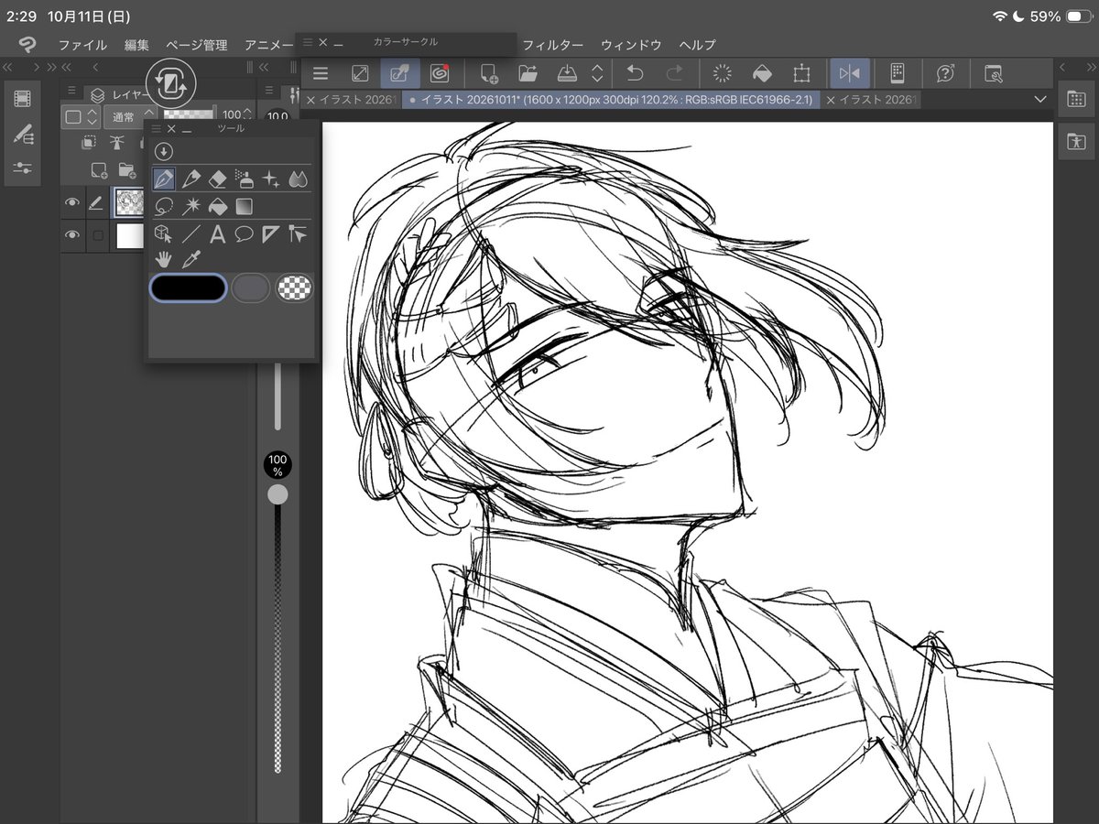1099x824 pixels.
Task: Select the Airbrush tool
Action: pyautogui.click(x=244, y=179)
